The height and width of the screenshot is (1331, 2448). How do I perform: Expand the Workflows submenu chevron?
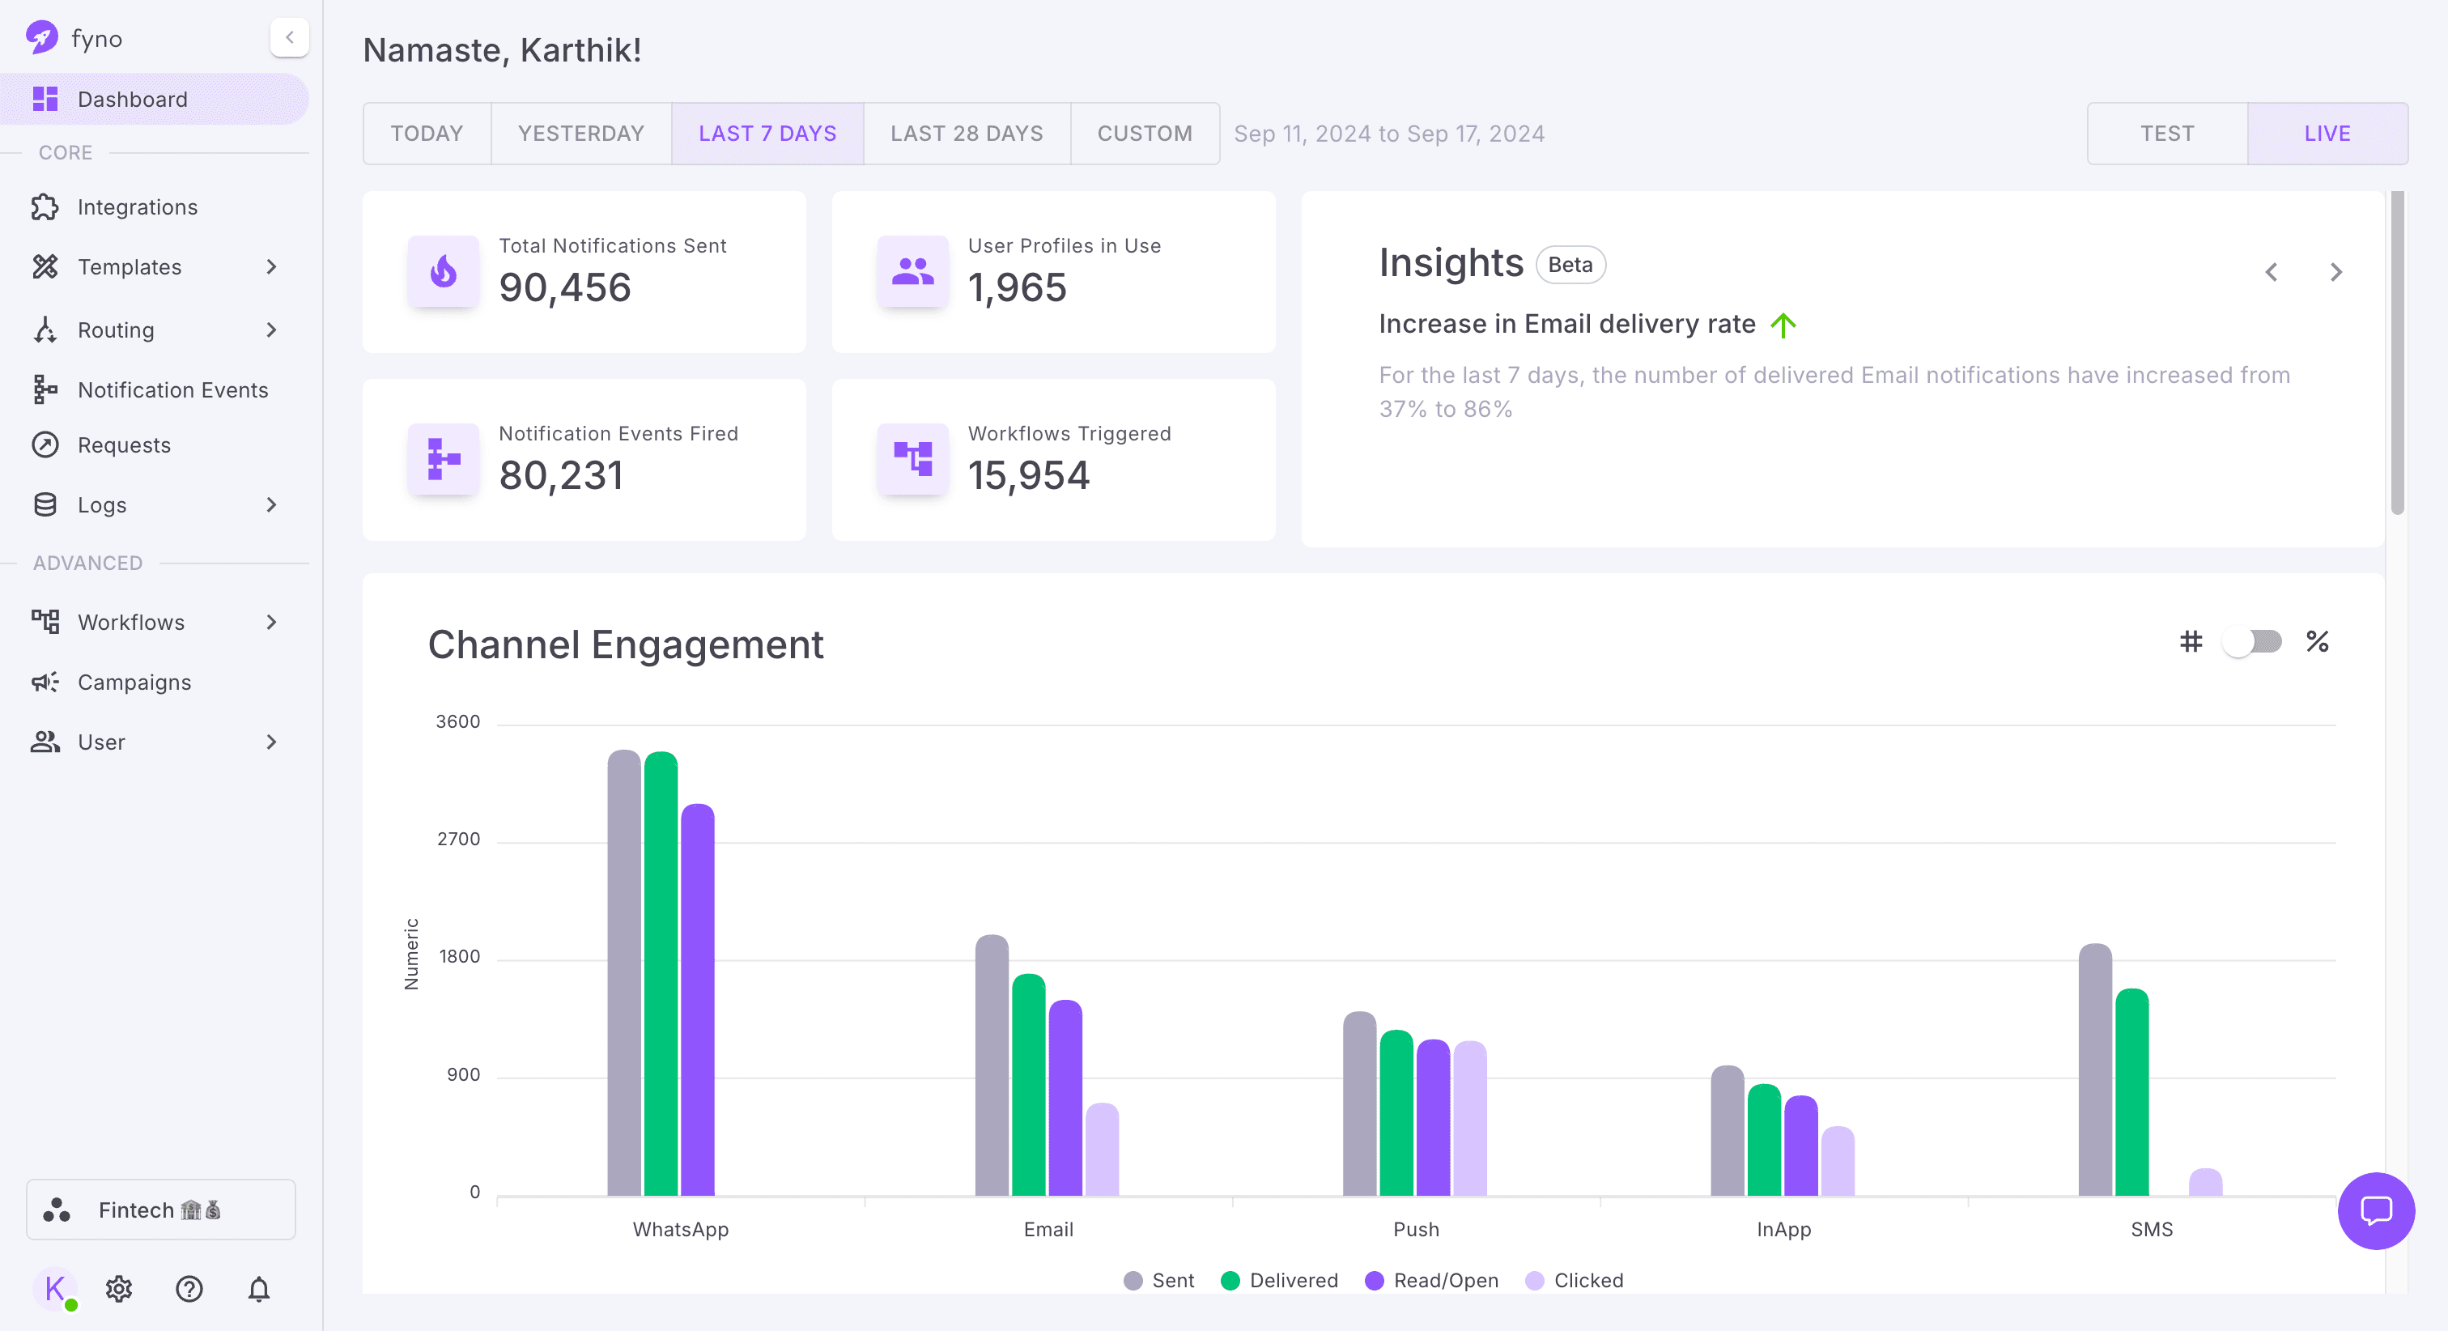click(x=271, y=623)
